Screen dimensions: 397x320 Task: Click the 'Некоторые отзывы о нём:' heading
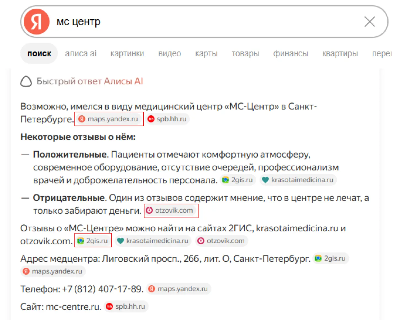[x=78, y=137]
